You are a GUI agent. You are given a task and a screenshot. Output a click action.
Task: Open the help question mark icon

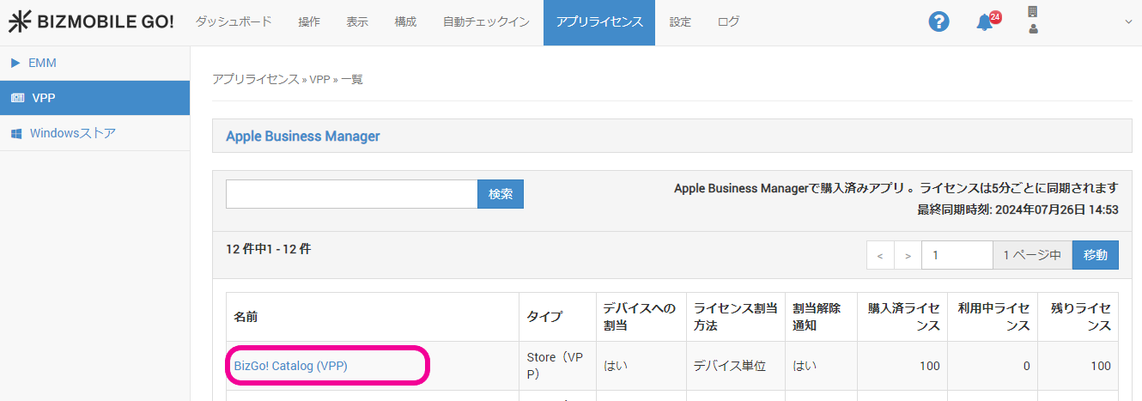[939, 22]
